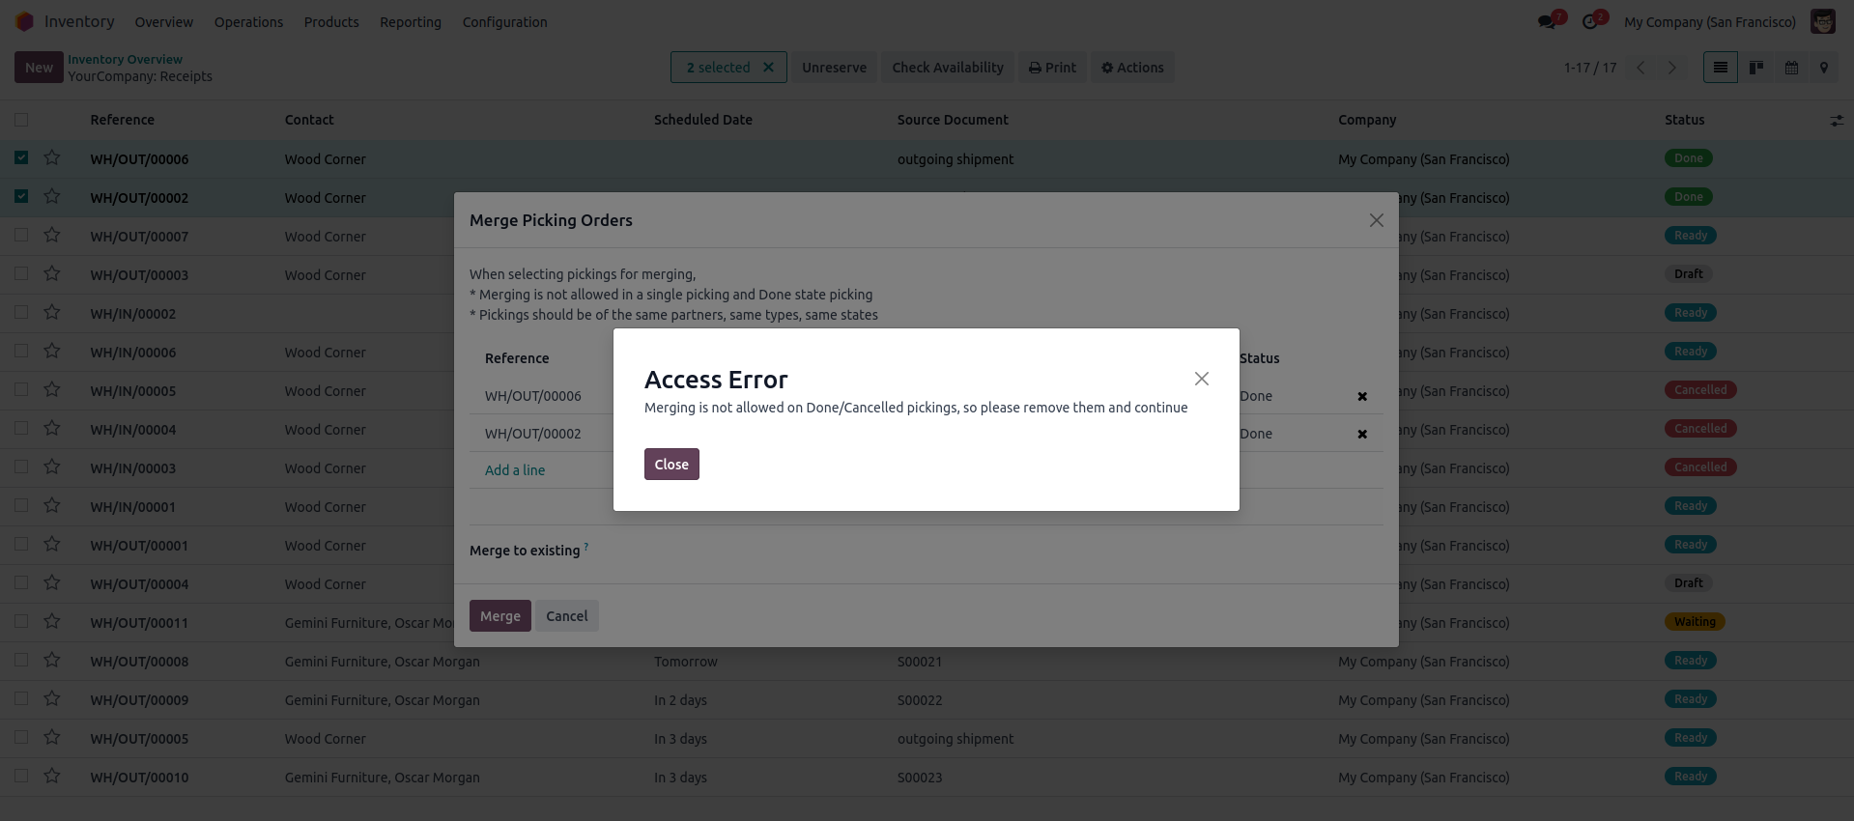Close the Access Error dialog with X
The width and height of the screenshot is (1854, 821).
coord(1201,379)
